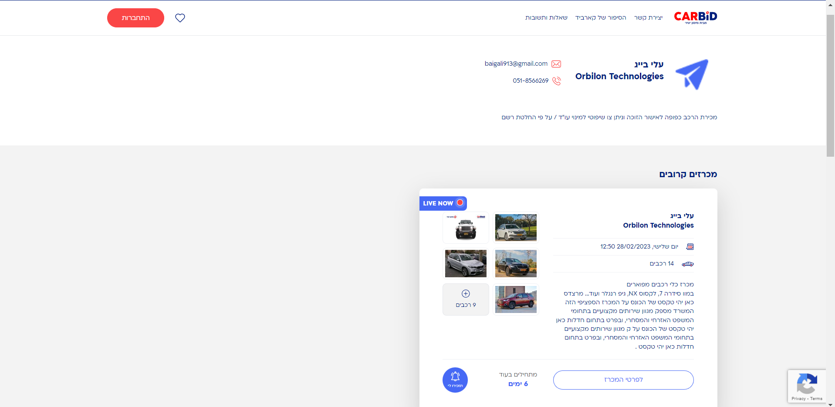Expand the 9 more vehicles tile
835x407 pixels.
click(466, 299)
